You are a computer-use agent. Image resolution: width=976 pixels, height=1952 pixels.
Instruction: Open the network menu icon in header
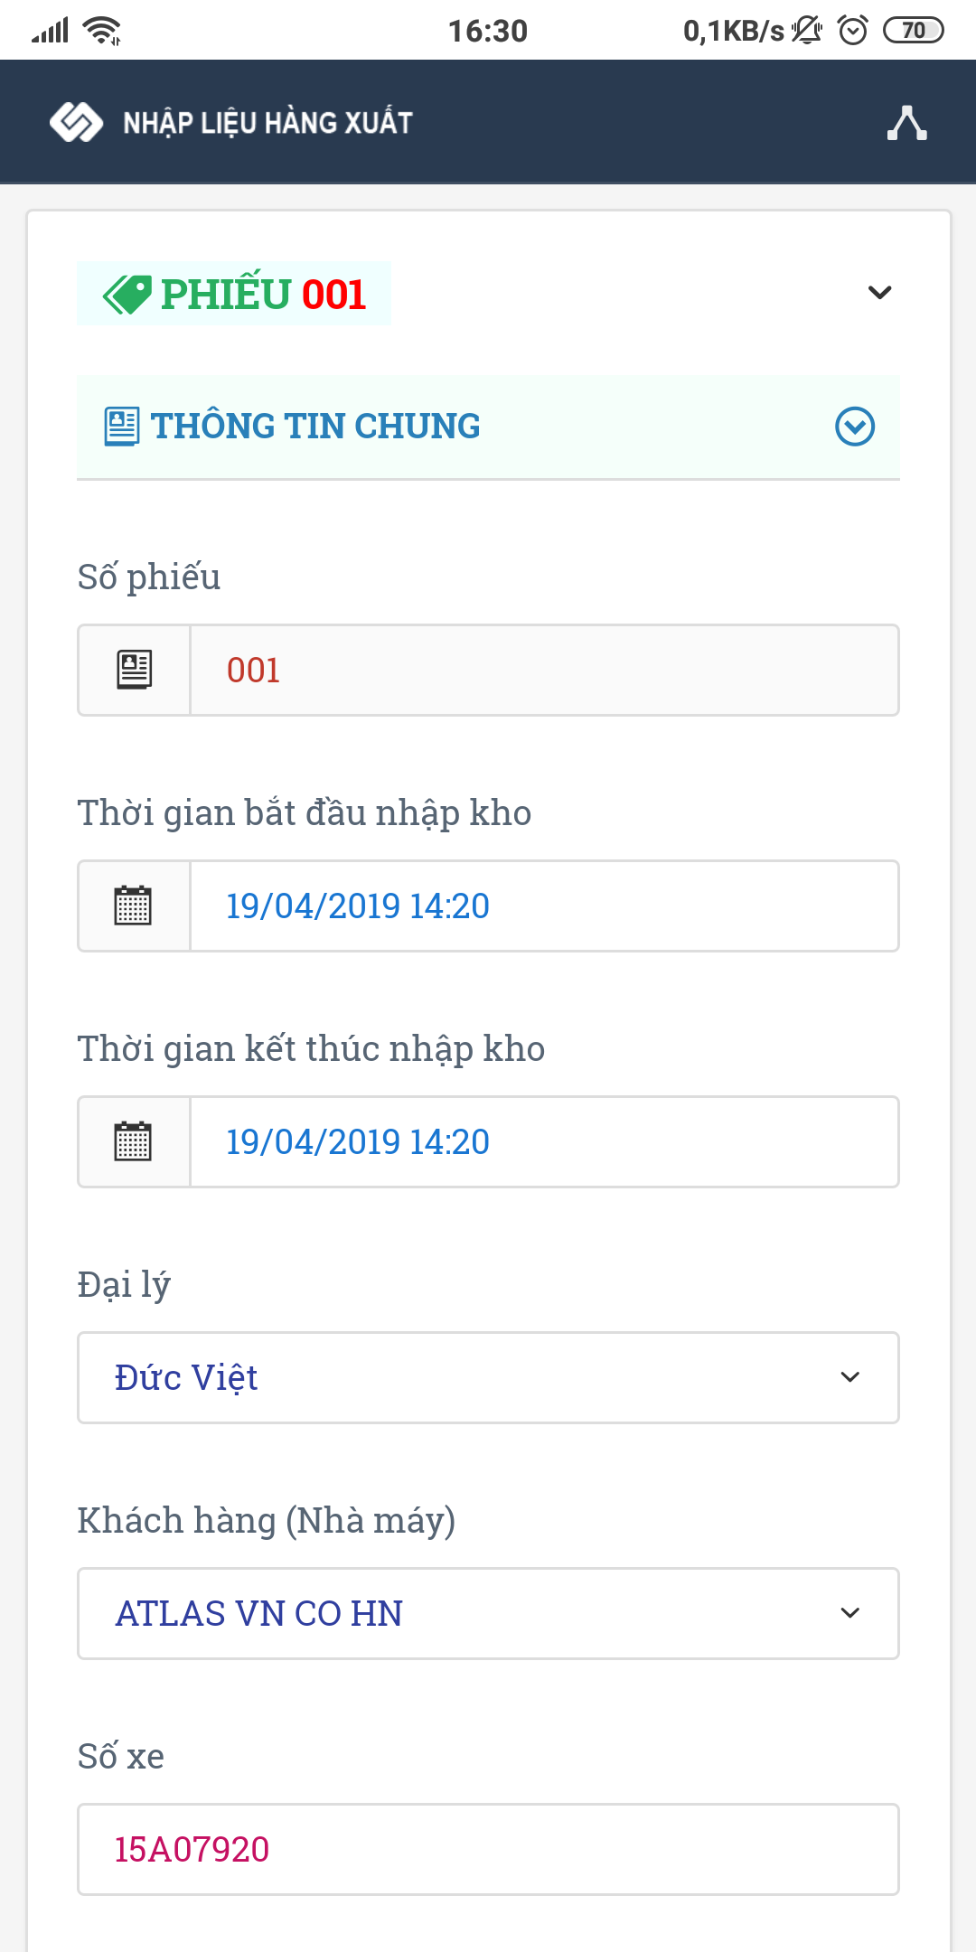coord(906,123)
